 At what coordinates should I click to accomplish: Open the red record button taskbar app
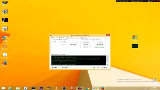tap(80, 88)
